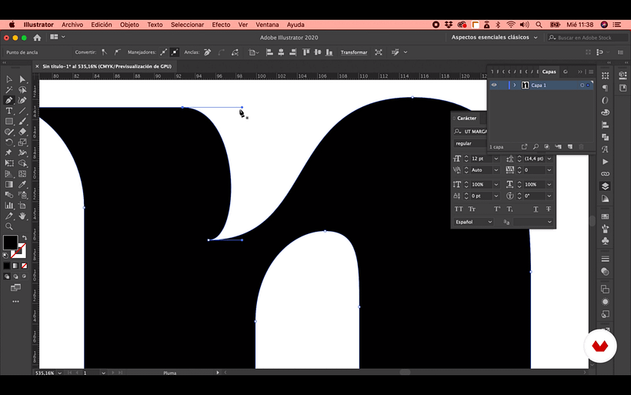The image size is (631, 395).
Task: Open the Layers panel icon in dock
Action: [x=605, y=186]
